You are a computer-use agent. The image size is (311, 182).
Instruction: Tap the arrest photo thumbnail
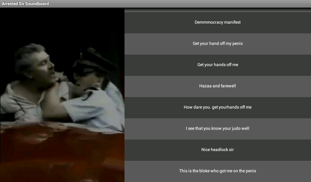point(62,95)
